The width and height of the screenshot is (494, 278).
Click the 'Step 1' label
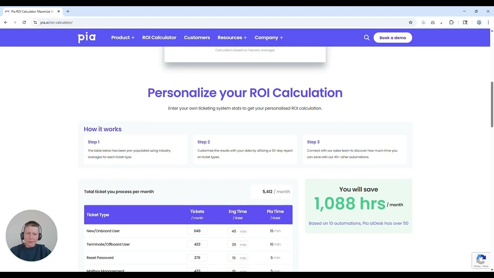[93, 142]
